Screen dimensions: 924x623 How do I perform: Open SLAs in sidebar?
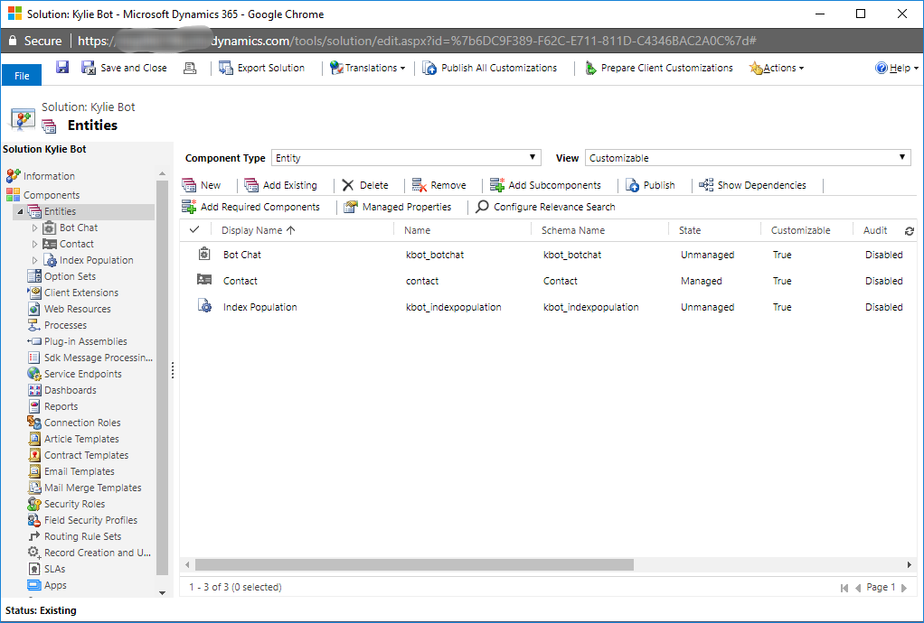point(46,569)
